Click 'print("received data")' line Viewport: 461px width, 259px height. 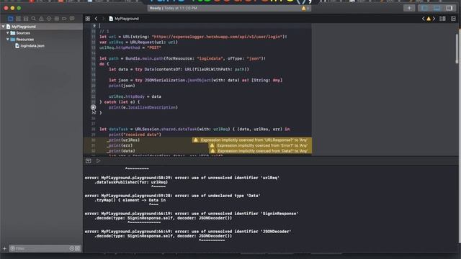pyautogui.click(x=135, y=135)
